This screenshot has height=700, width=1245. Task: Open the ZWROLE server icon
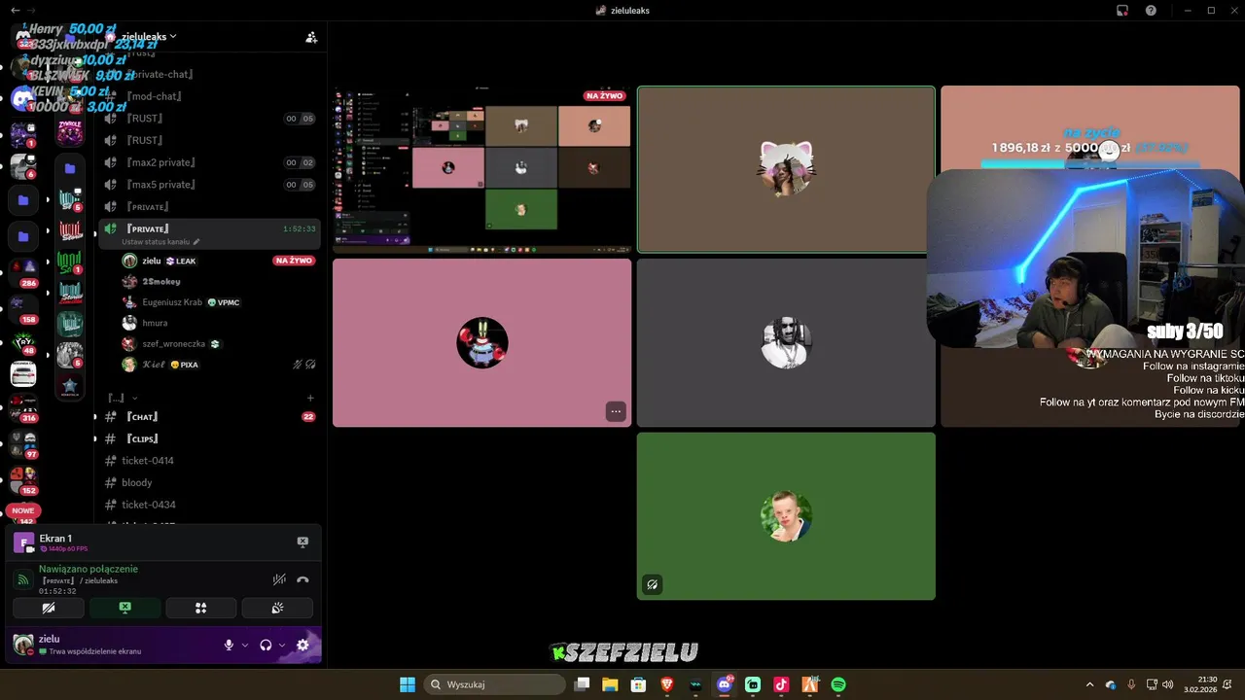click(70, 132)
